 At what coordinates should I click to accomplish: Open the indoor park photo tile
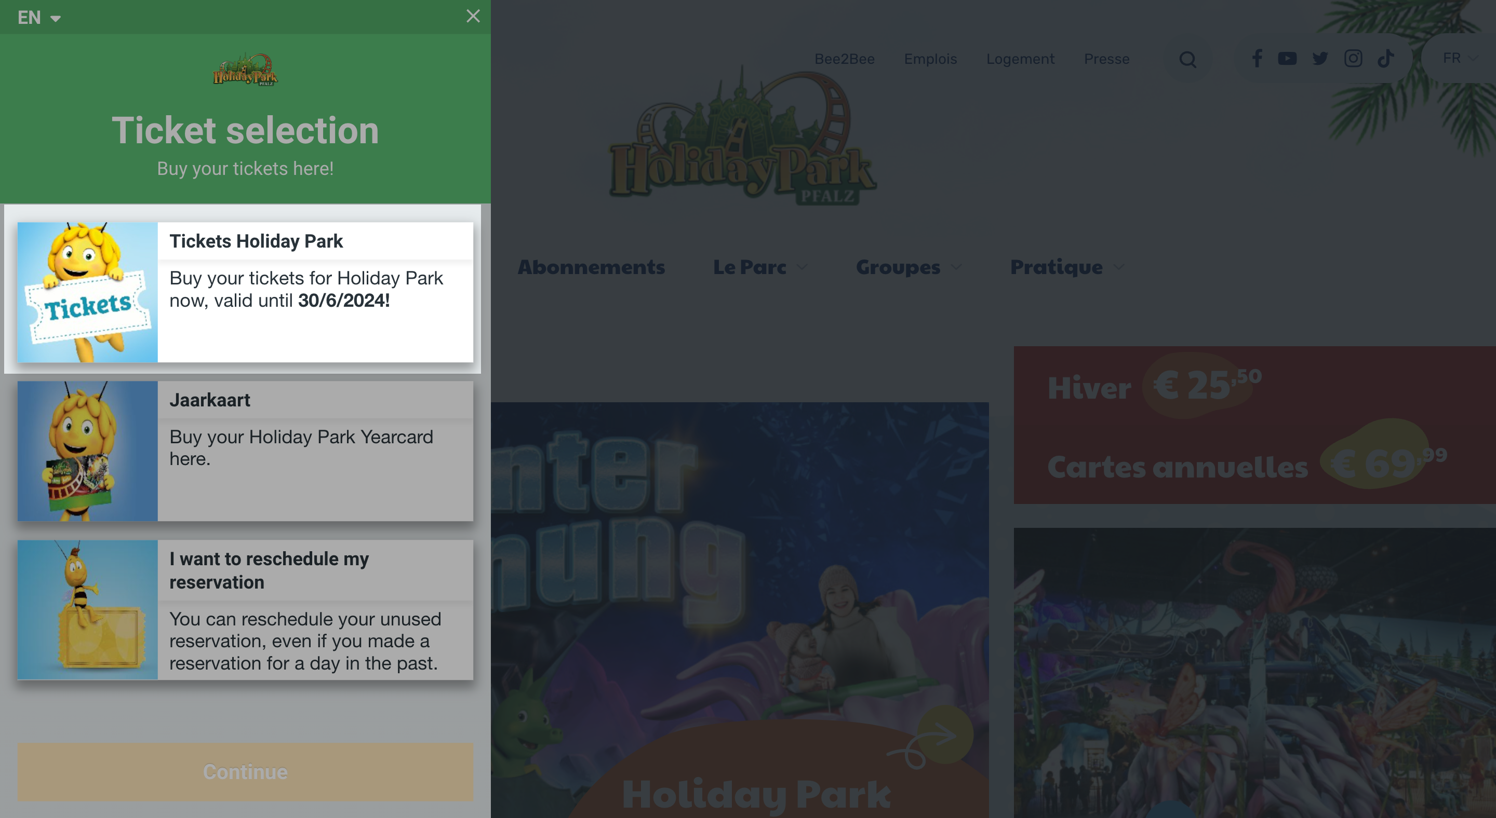pyautogui.click(x=1254, y=673)
